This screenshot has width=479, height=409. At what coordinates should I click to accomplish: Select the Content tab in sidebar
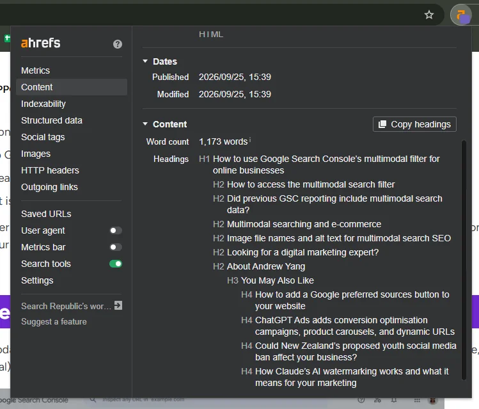[72, 87]
